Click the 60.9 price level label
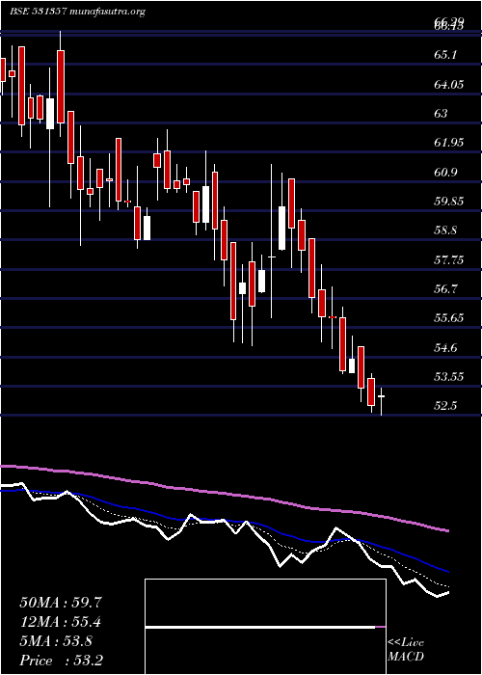Screen dimensions: 482x675 click(x=445, y=173)
